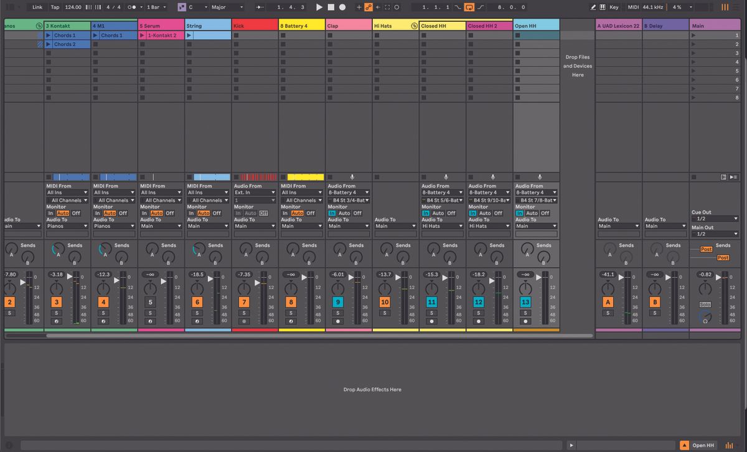Open the Audio From dropdown on the Kick track

coord(254,192)
